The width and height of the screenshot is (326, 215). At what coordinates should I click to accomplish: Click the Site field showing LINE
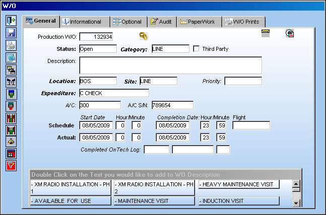158,81
